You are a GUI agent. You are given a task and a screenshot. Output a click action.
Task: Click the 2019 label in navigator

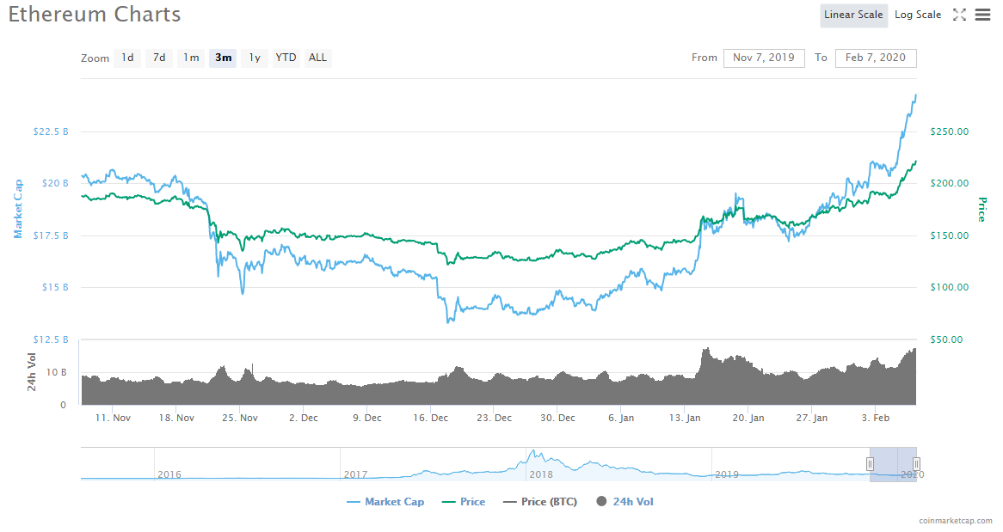point(727,474)
